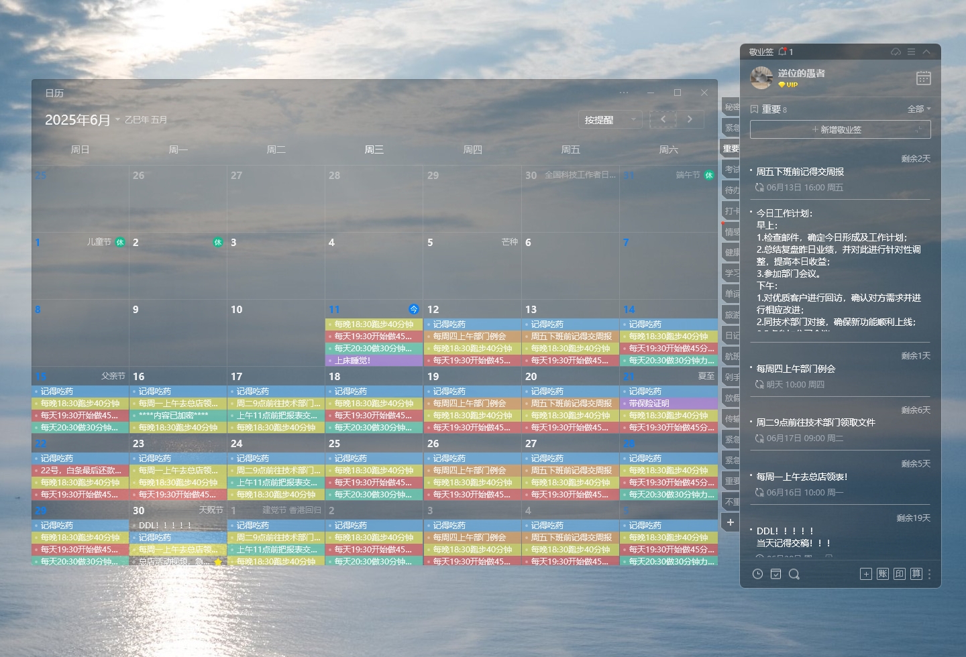
Task: Click the 印 print icon
Action: click(x=900, y=574)
